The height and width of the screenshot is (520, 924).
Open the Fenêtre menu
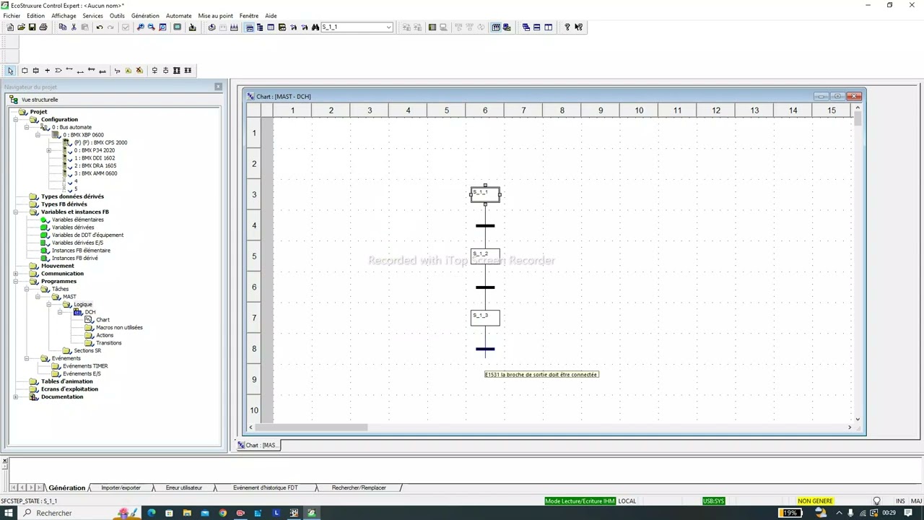(248, 15)
